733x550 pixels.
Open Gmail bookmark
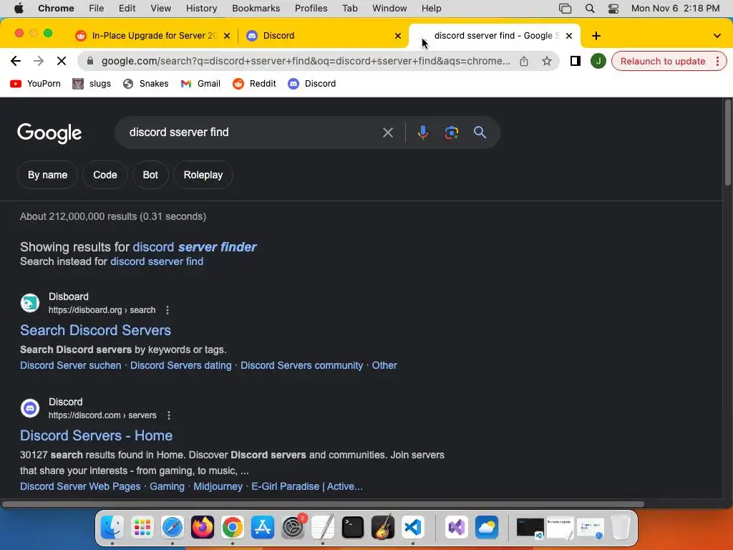pyautogui.click(x=200, y=84)
